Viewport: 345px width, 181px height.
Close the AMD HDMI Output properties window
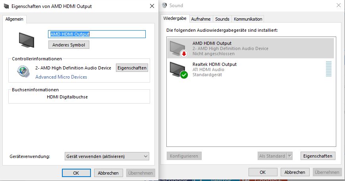point(152,6)
